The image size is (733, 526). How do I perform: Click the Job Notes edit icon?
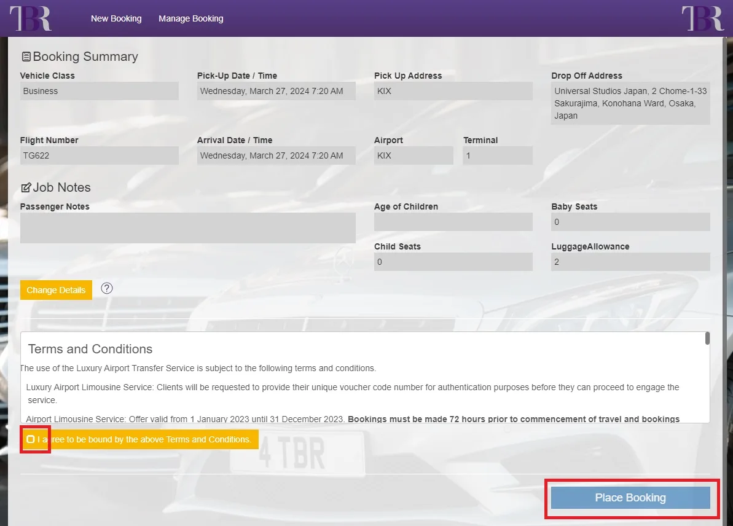tap(26, 187)
